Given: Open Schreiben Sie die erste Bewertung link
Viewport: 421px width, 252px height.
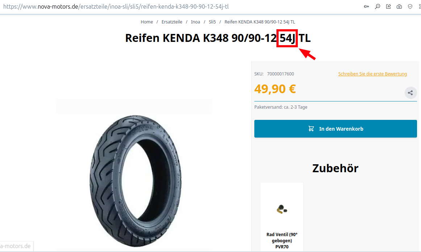Looking at the screenshot, I should 372,74.
